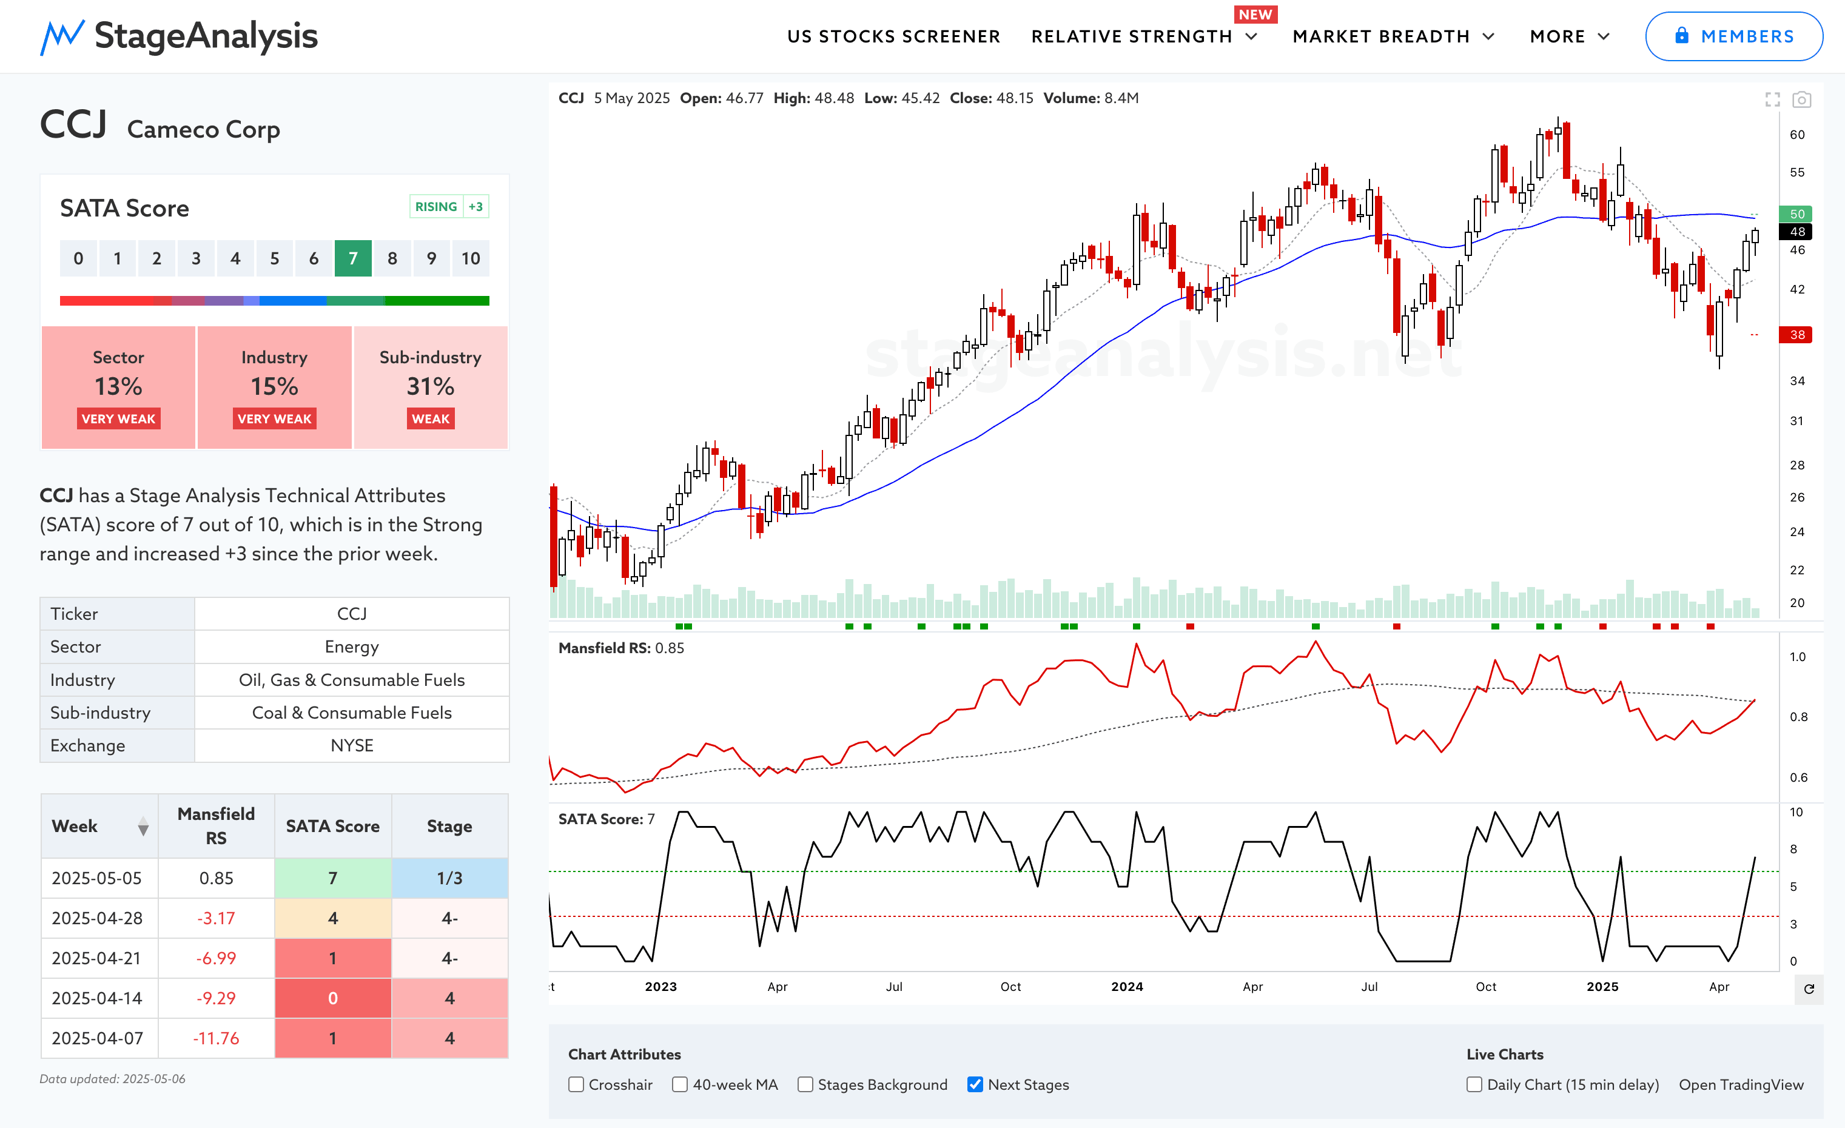Click the RISING +3 badge
This screenshot has height=1128, width=1845.
coord(449,207)
